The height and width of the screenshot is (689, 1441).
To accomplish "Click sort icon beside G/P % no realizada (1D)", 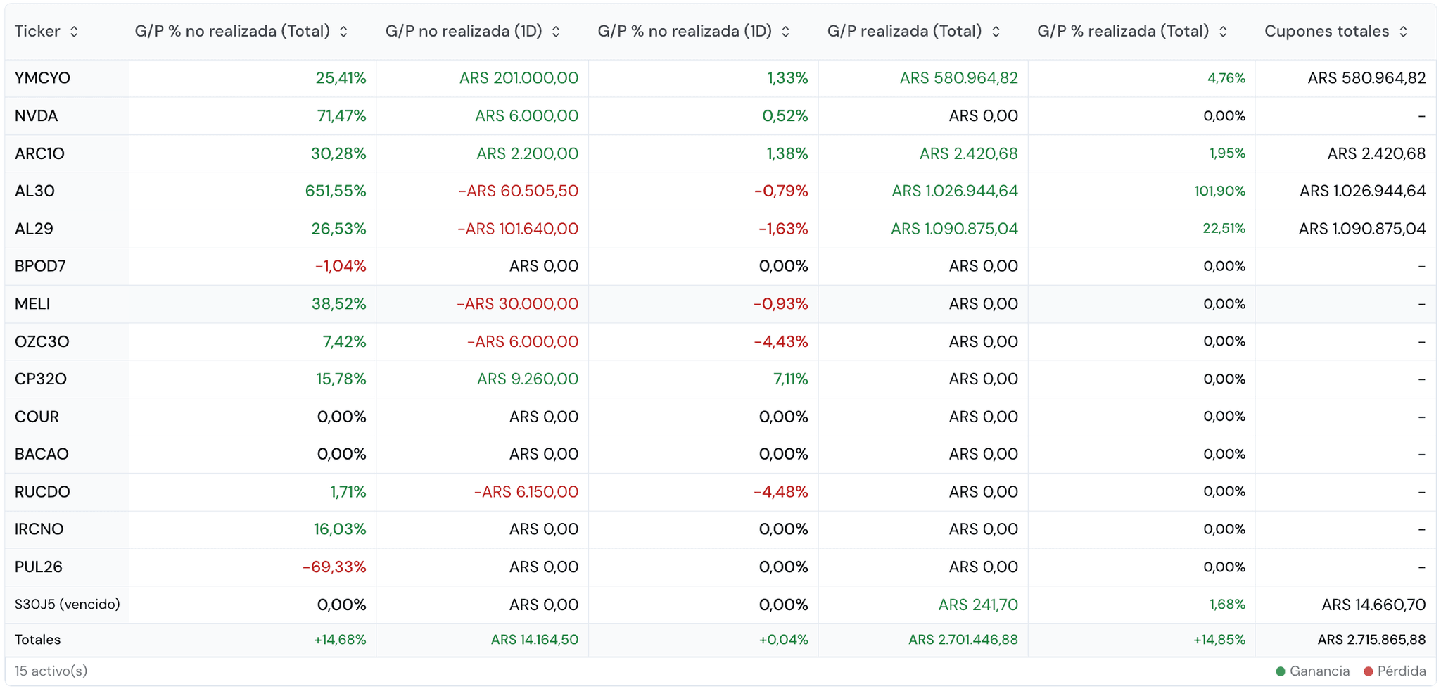I will click(x=786, y=32).
